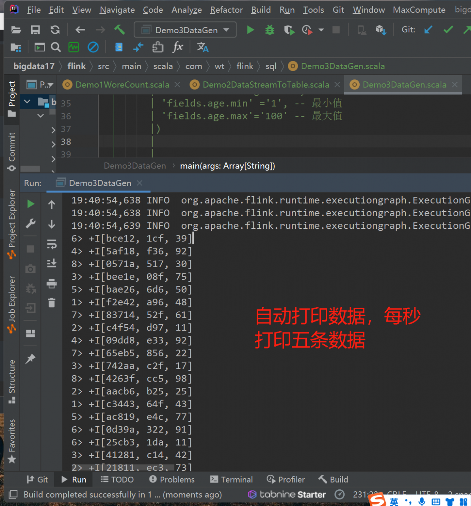Open the profiler run options dropdown arrow
Screen dimensions: 471x506
point(321,30)
